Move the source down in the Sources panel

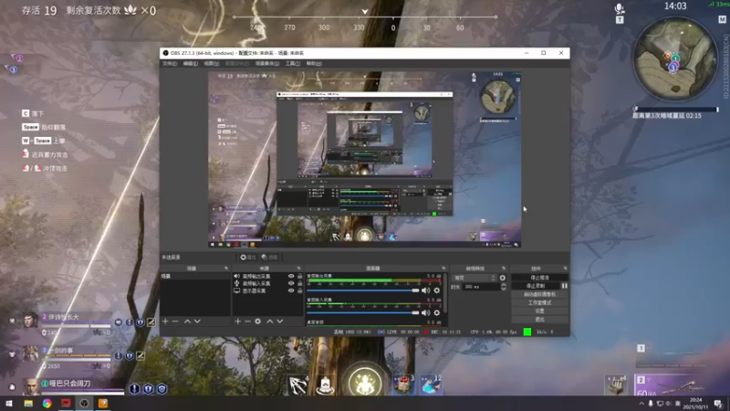280,321
